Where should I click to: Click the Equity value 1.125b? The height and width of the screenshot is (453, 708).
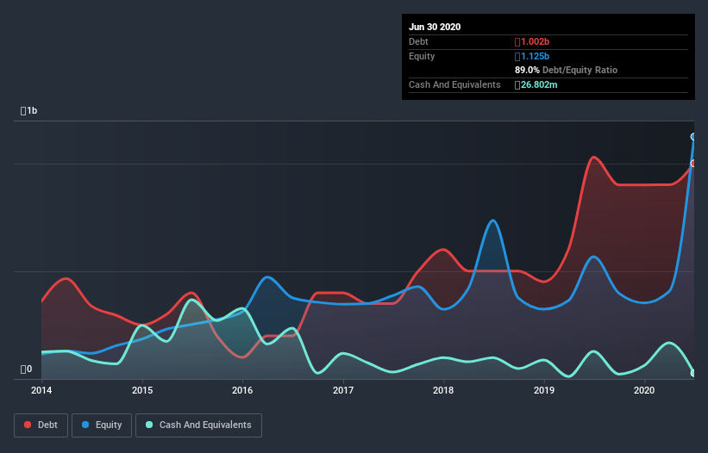pos(532,56)
